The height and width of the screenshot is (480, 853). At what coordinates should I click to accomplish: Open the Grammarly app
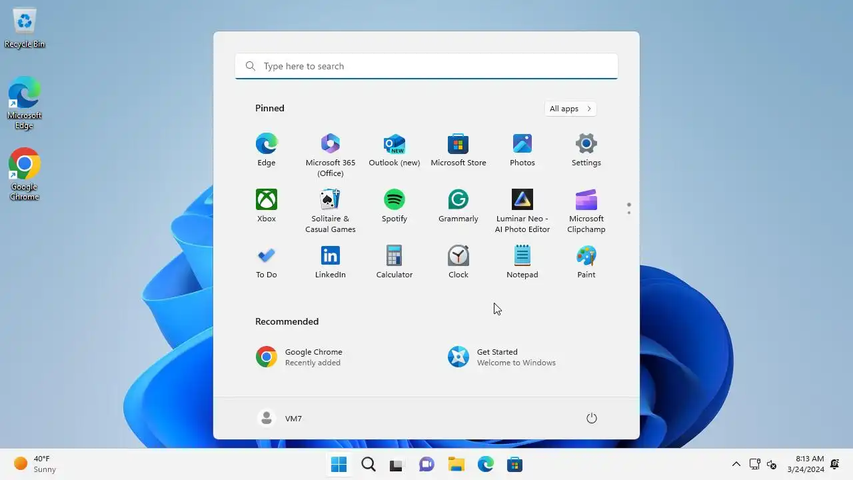(458, 207)
